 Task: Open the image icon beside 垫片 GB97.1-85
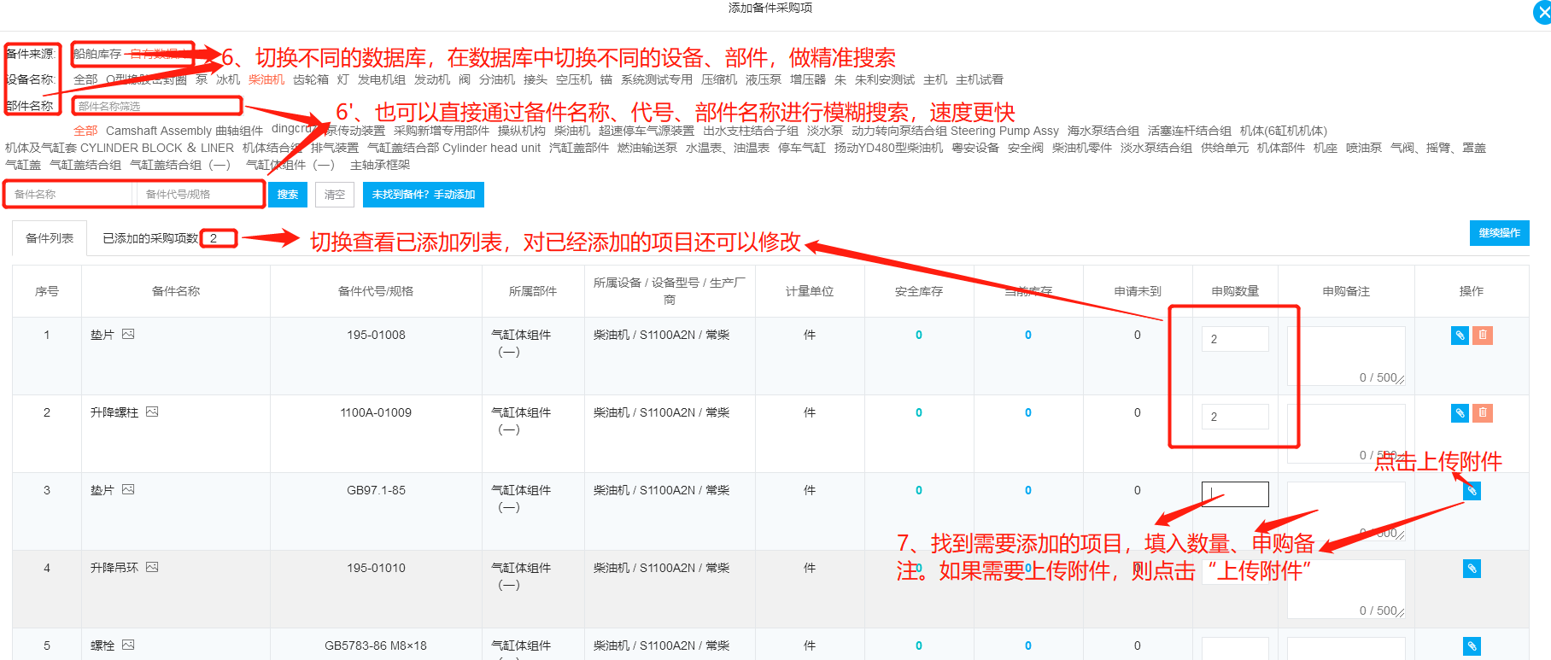(128, 489)
